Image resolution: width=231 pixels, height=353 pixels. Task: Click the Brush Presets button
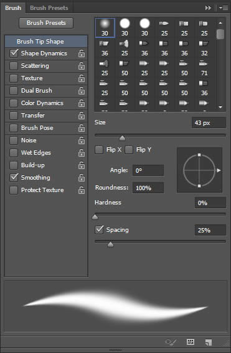46,23
